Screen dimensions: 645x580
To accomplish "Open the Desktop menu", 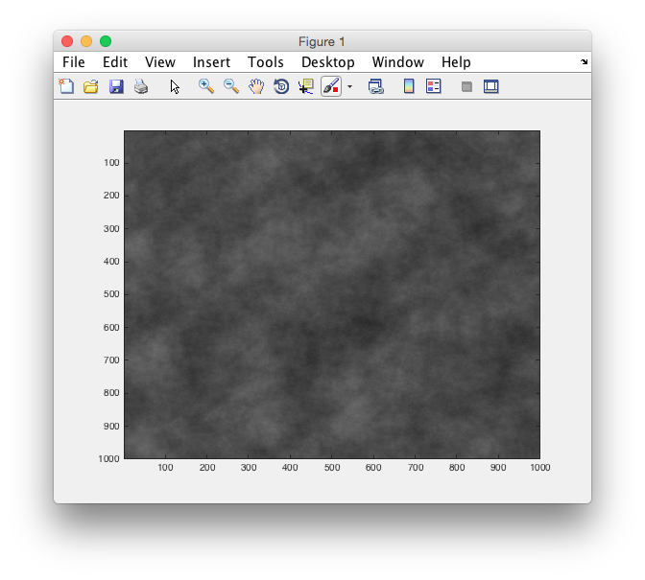I will (x=328, y=62).
